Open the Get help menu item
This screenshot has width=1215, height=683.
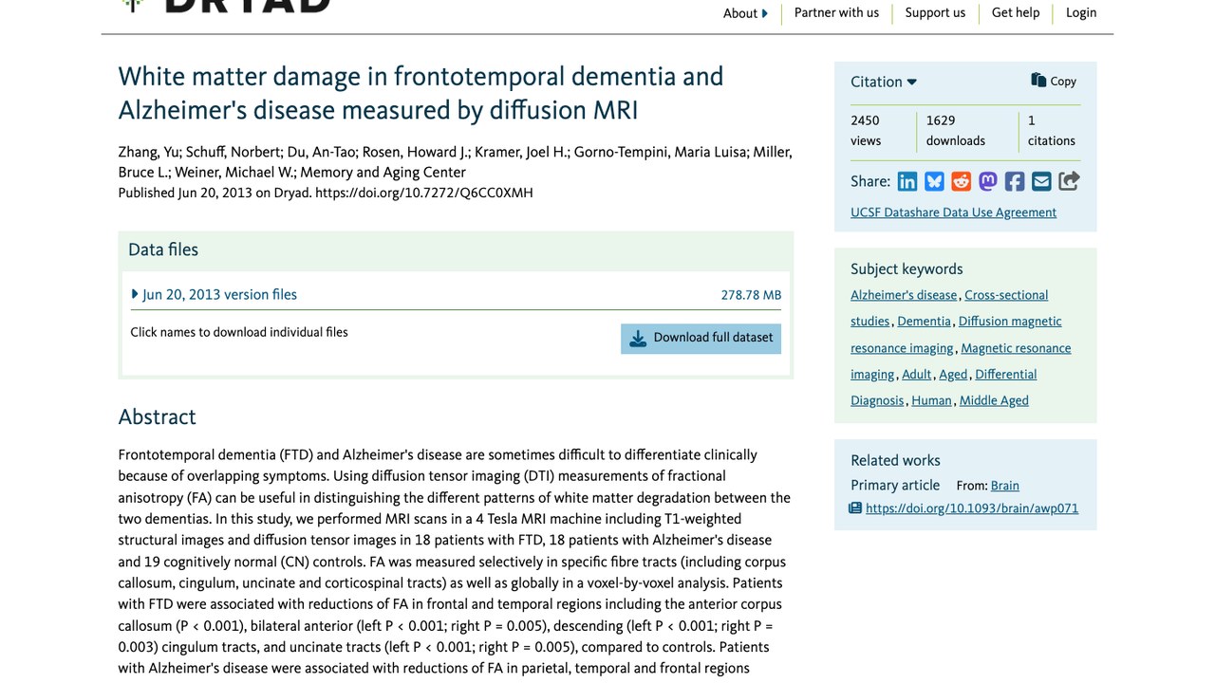(x=1016, y=13)
